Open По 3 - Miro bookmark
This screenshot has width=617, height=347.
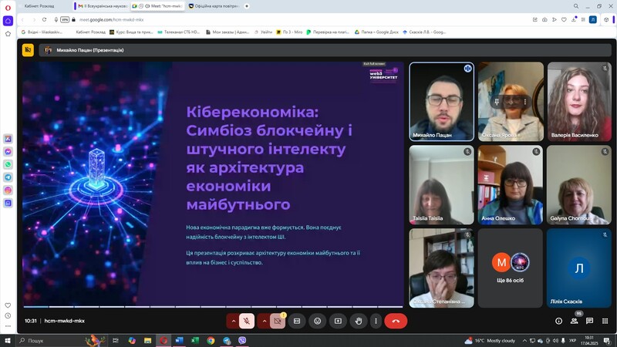289,32
